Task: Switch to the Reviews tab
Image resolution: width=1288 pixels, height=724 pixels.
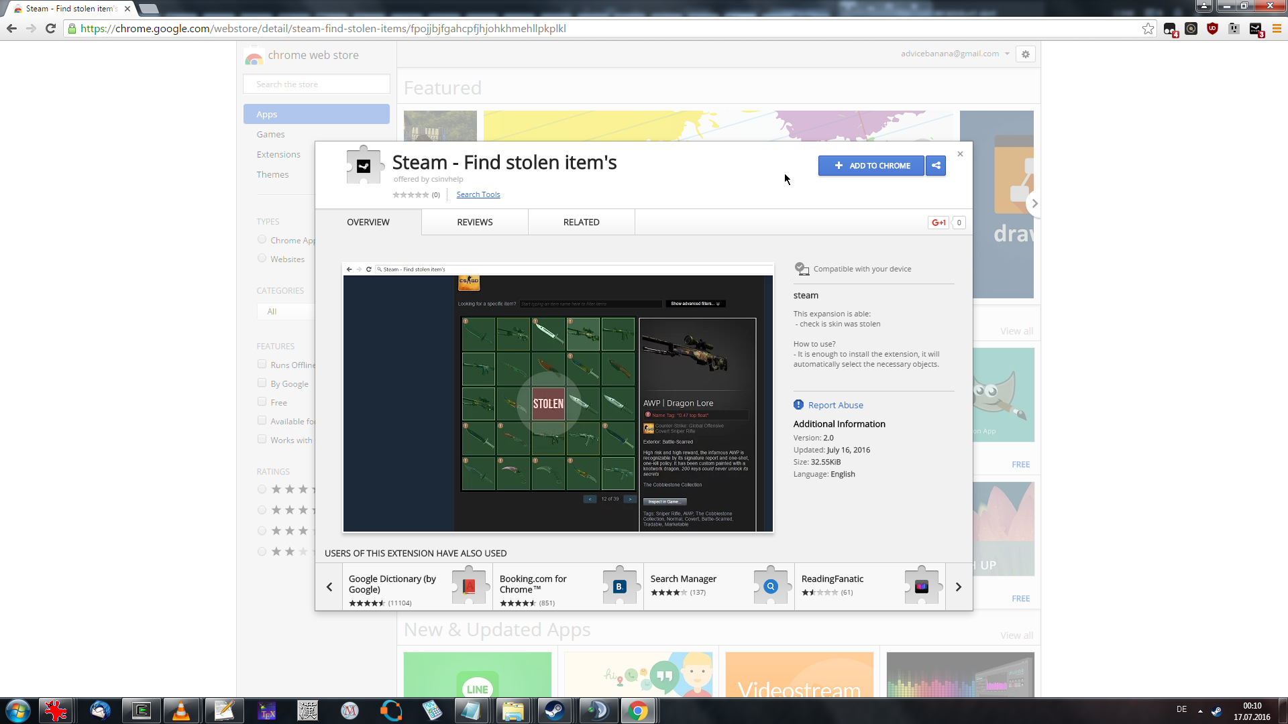Action: click(x=474, y=223)
